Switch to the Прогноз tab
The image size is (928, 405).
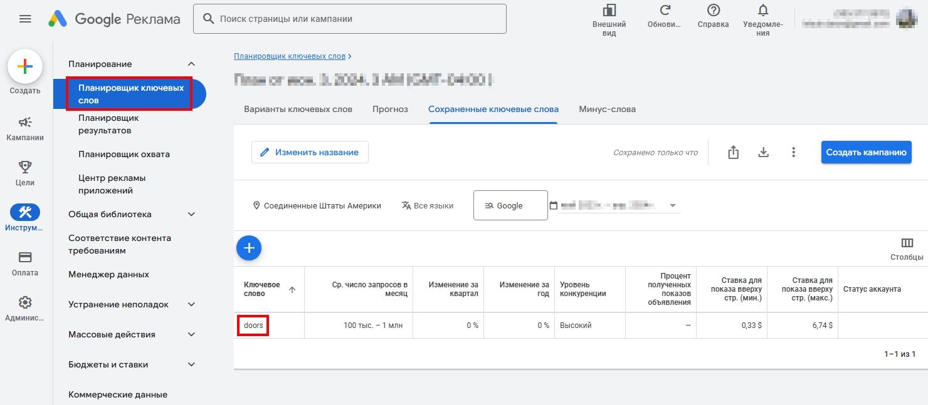(390, 109)
